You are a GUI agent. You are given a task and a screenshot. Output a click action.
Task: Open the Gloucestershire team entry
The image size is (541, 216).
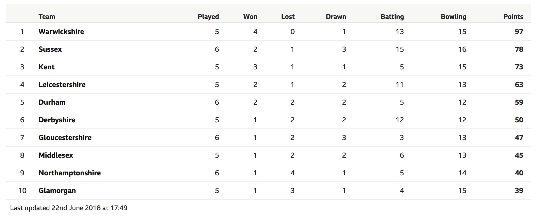(x=65, y=138)
